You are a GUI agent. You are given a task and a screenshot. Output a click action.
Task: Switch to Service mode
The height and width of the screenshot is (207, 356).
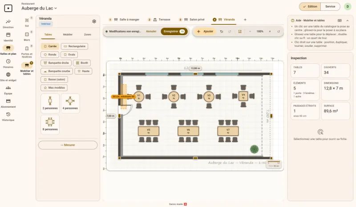pyautogui.click(x=330, y=7)
